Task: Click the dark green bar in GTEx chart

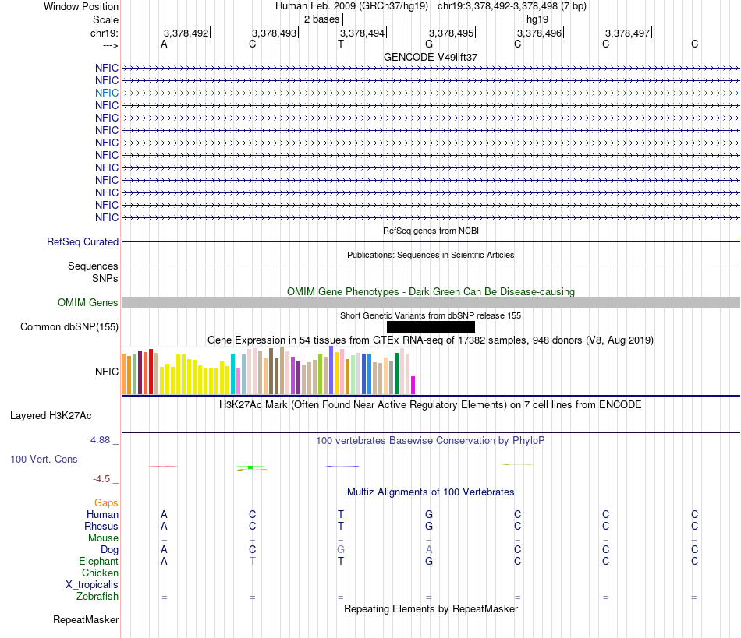Action: (x=396, y=373)
